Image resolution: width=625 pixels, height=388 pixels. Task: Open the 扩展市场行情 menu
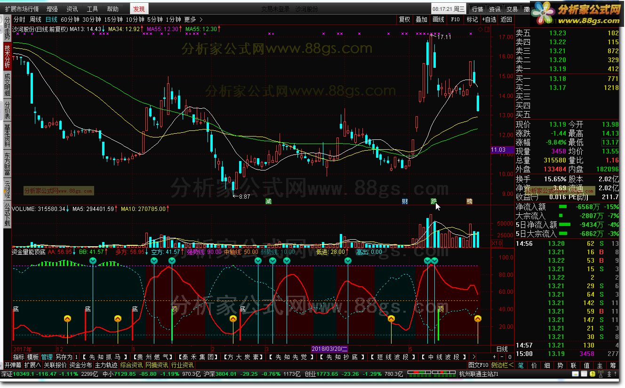pos(22,9)
